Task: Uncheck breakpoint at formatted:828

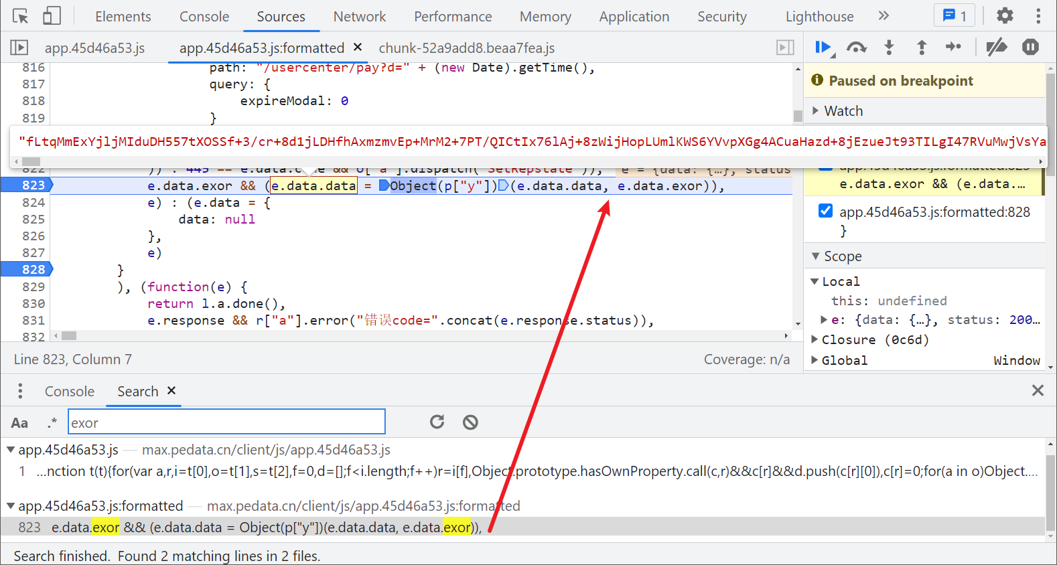Action: (826, 212)
